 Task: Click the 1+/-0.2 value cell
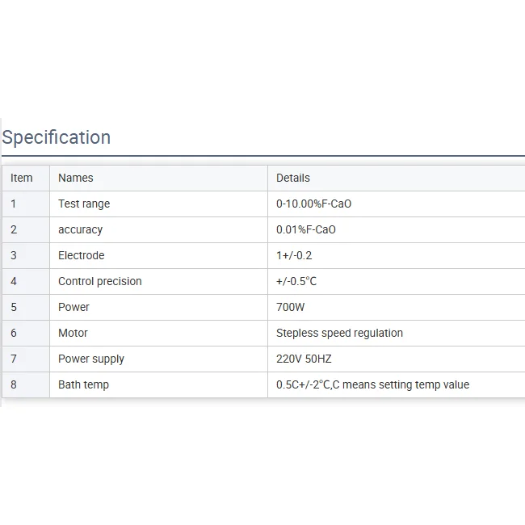click(x=294, y=255)
